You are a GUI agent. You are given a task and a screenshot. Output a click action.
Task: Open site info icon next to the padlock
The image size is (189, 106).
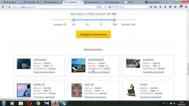(7, 7)
